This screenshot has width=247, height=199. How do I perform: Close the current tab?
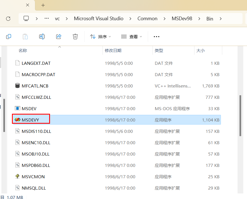pyautogui.click(x=28, y=5)
